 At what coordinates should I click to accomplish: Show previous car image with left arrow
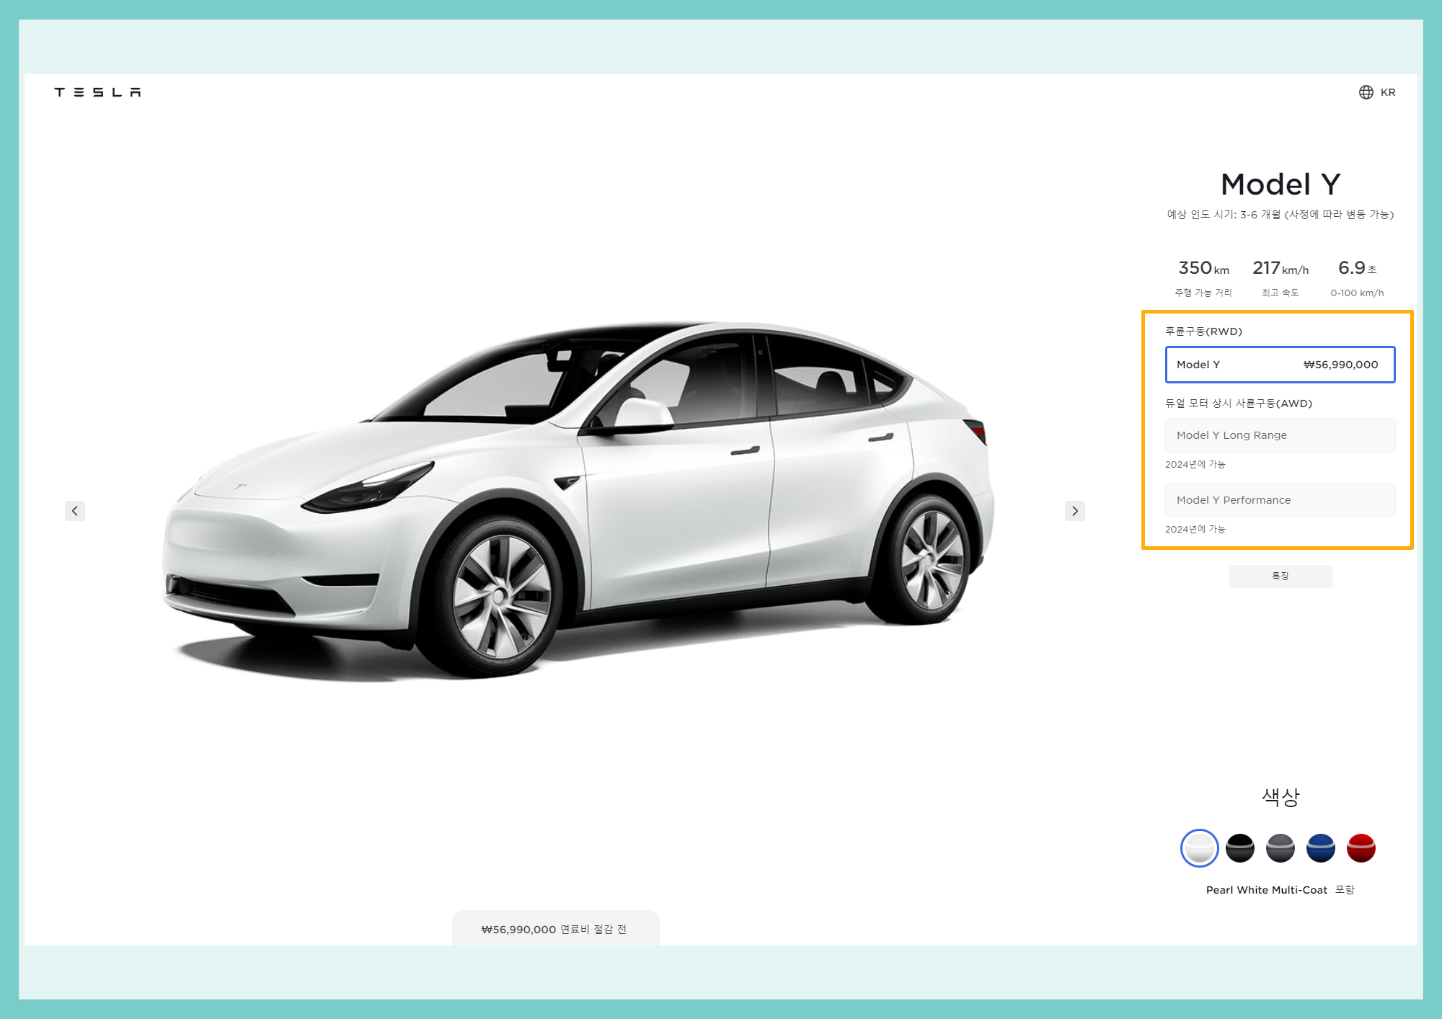(75, 511)
